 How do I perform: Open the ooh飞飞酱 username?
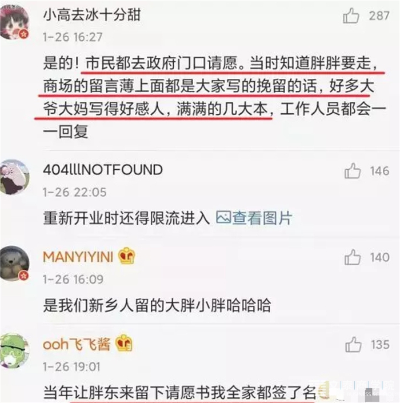click(x=77, y=344)
